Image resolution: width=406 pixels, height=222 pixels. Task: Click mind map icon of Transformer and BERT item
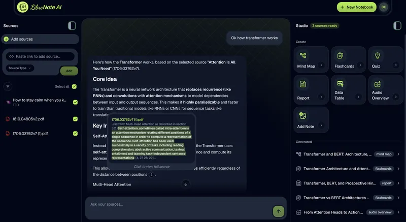tap(298, 154)
